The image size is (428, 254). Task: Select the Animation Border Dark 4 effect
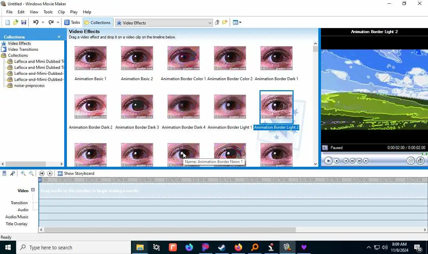click(x=183, y=107)
